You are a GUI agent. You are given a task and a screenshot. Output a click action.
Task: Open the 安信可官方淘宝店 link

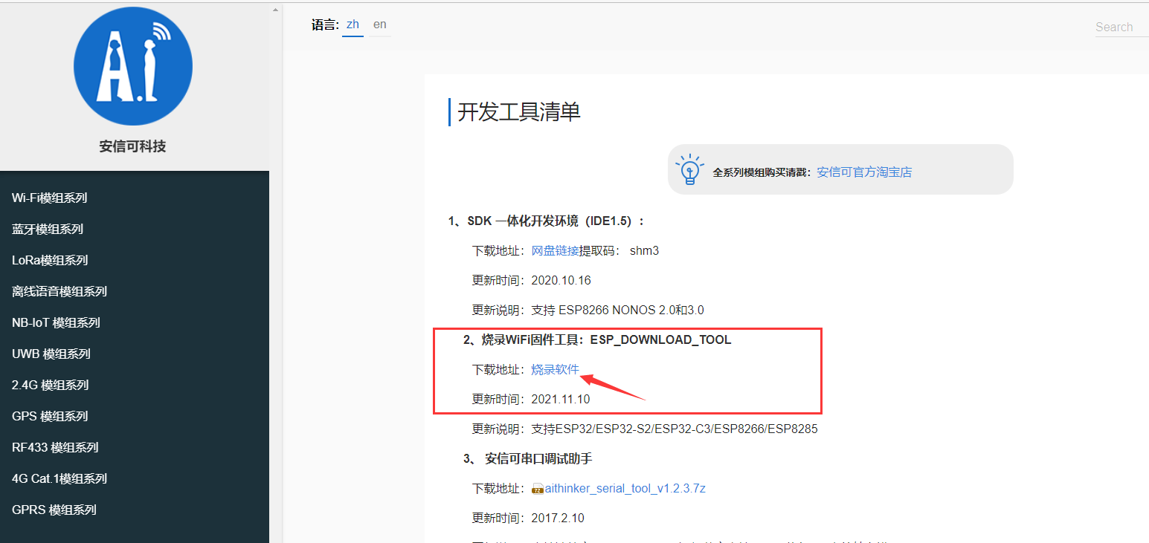[x=864, y=172]
